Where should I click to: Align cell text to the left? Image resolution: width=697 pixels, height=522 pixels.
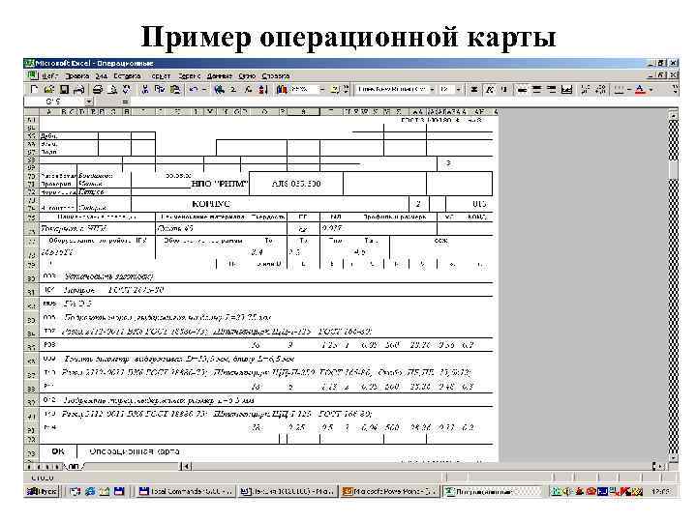click(x=523, y=90)
